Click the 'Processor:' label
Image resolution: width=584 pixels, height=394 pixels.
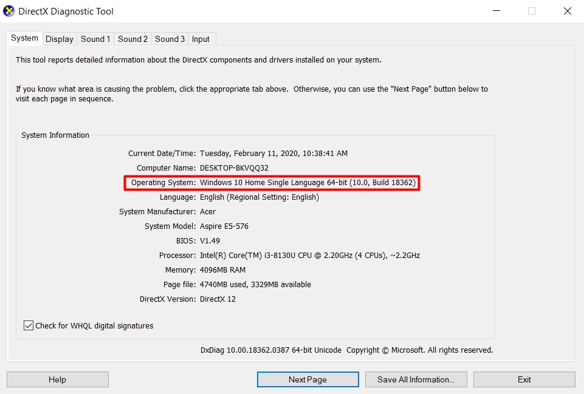click(x=177, y=256)
